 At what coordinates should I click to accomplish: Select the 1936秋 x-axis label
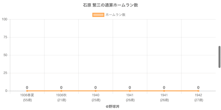[x=61, y=95]
